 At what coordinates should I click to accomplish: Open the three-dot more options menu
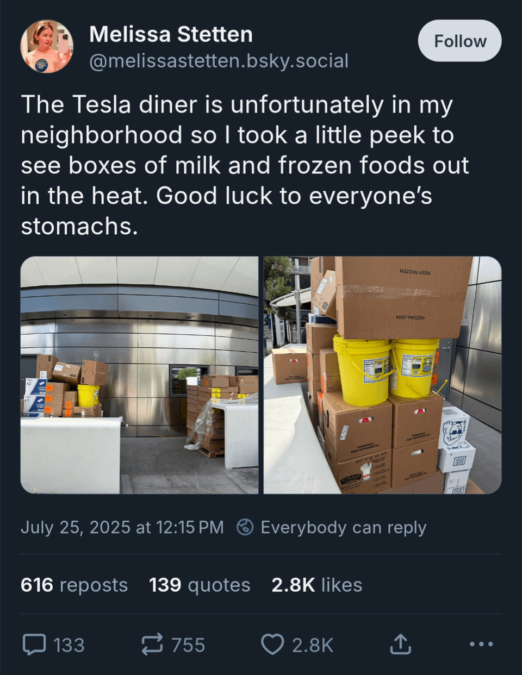coord(481,644)
